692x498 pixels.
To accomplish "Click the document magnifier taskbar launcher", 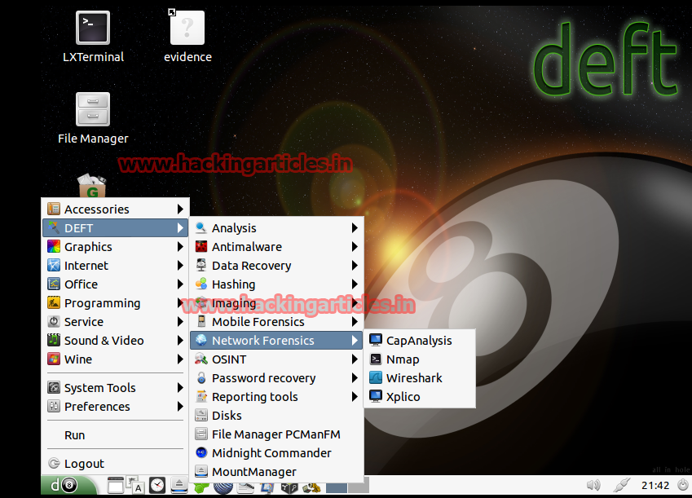I will (x=246, y=488).
